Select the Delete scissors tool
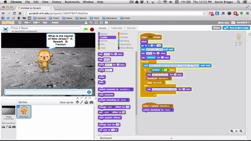 (x=91, y=23)
